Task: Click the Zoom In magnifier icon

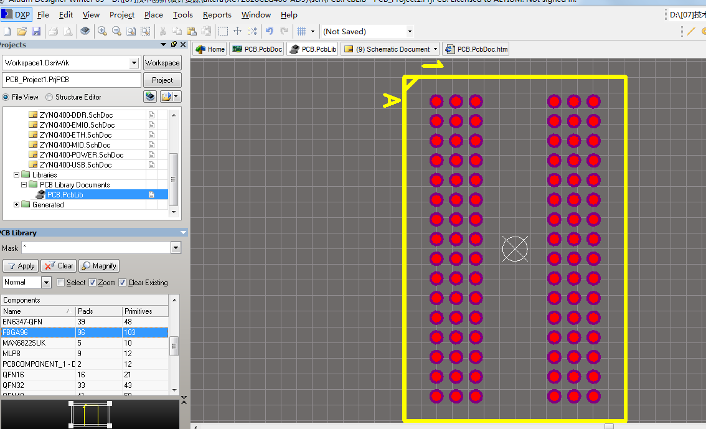Action: coord(102,32)
